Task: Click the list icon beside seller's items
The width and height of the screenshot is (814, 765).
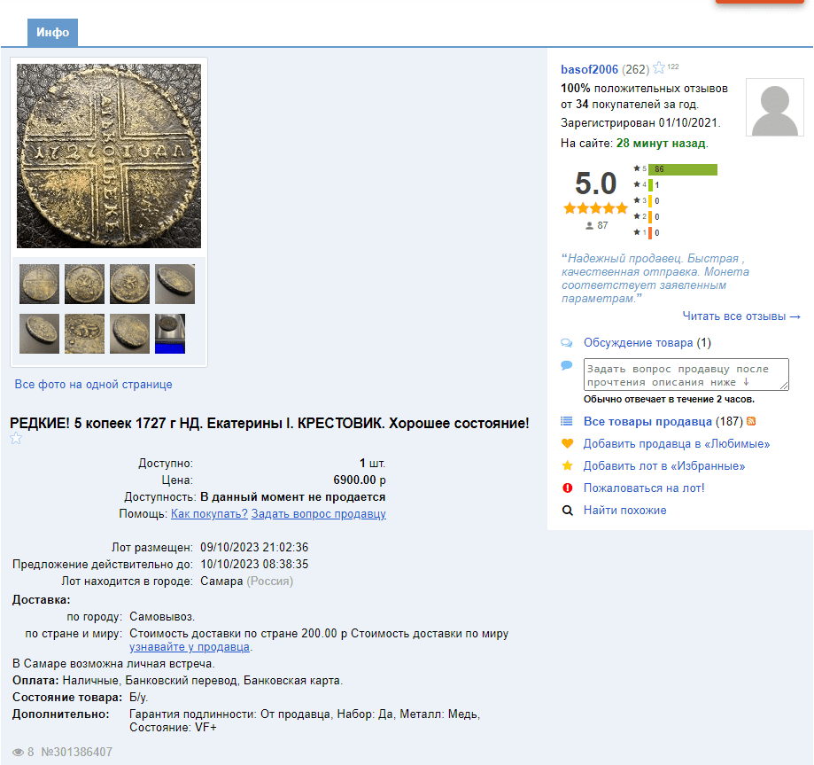Action: (566, 421)
